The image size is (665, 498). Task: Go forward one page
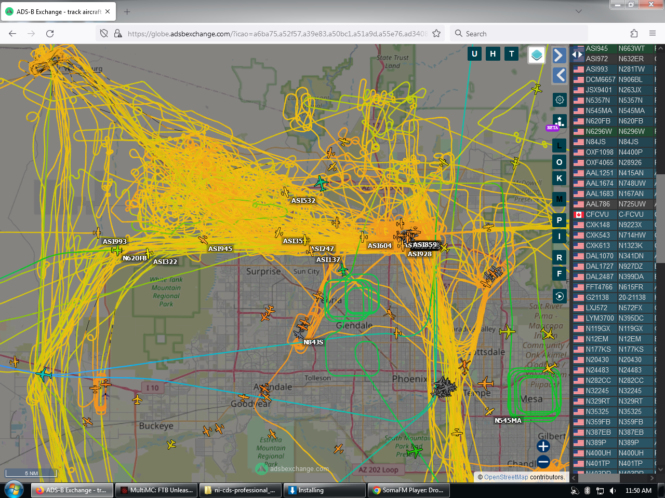tap(31, 34)
